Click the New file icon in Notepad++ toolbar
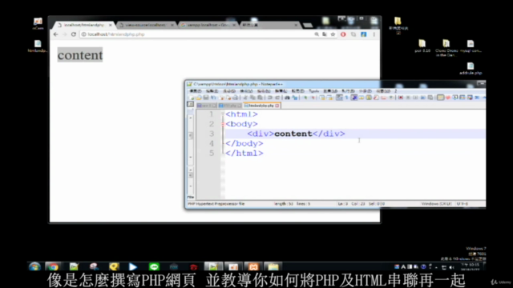Viewport: 513px width, 288px height. click(192, 98)
